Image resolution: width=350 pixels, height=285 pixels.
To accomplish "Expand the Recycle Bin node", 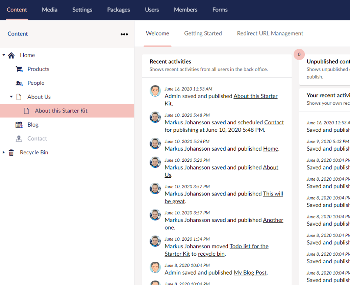I will [x=3, y=152].
